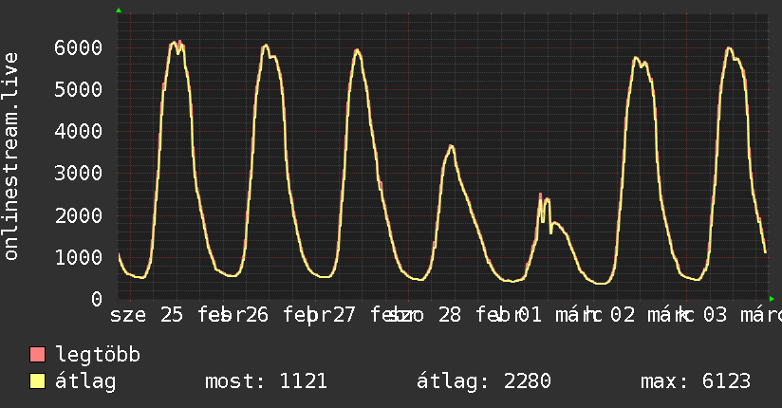
Task: Click the 1000 y-axis label
Action: pyautogui.click(x=79, y=257)
